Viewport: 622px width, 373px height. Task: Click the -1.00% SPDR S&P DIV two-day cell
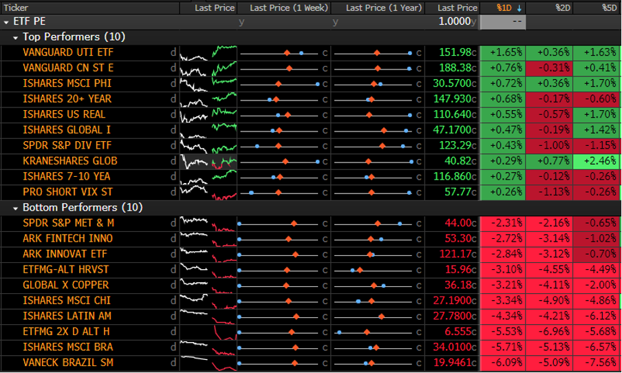click(x=549, y=146)
